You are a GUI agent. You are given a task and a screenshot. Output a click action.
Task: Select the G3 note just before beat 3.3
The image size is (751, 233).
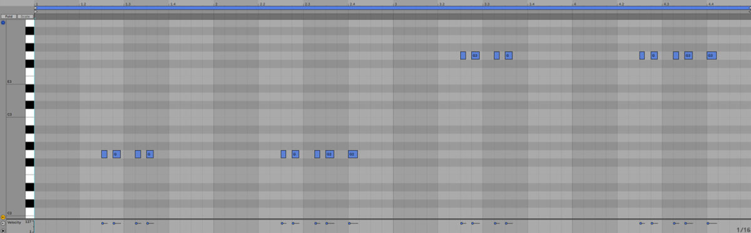476,56
